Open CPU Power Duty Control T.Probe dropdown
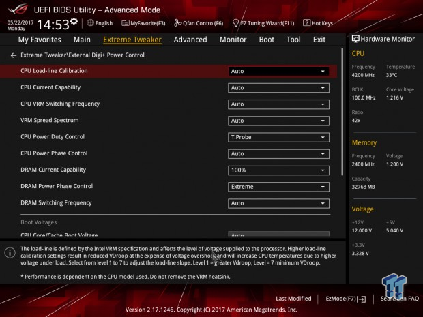 point(278,137)
